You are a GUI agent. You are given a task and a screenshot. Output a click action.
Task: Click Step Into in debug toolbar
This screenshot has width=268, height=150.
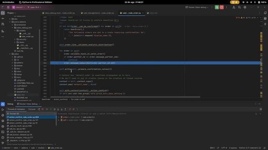tap(58, 109)
